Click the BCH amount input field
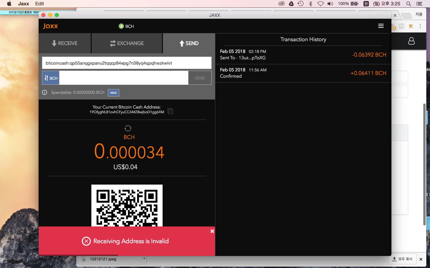This screenshot has height=268, width=430. point(124,78)
